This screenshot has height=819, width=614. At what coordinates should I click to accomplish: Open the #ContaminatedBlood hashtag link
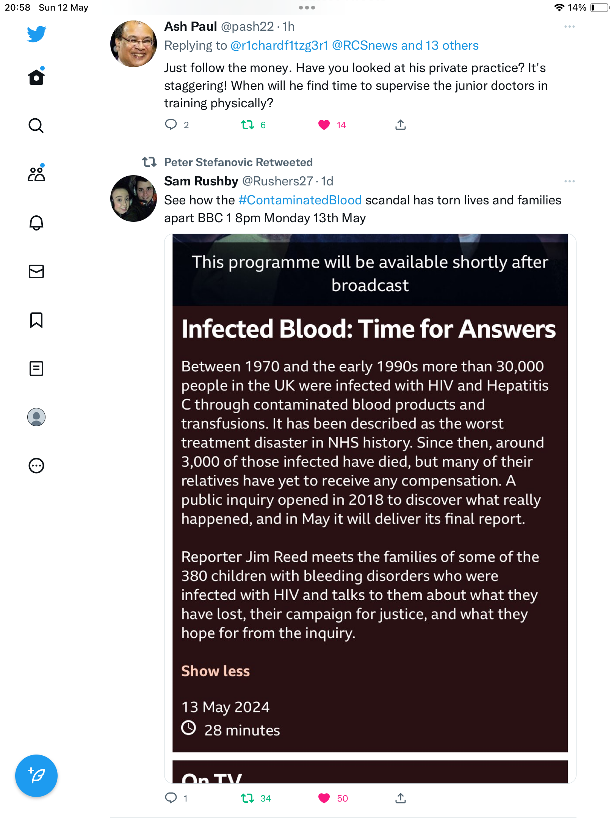300,200
